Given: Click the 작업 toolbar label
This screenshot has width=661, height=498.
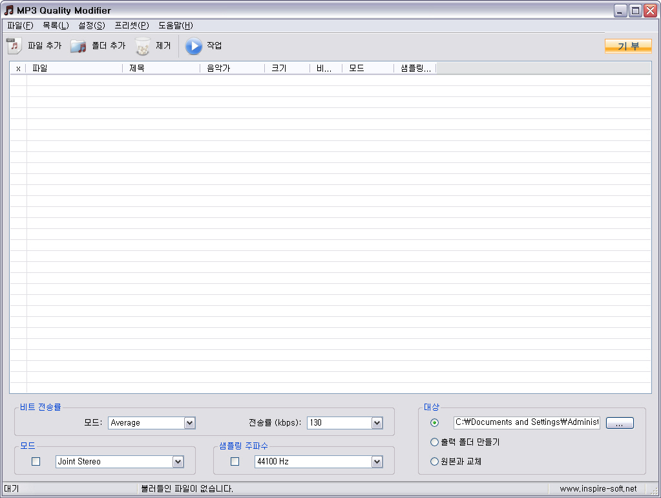Looking at the screenshot, I should (x=214, y=45).
